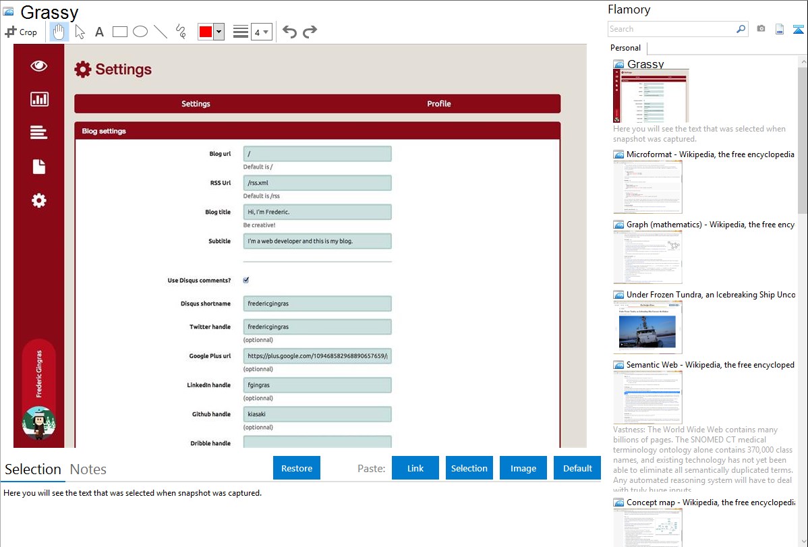Open the Semantic Web snapshot thumbnail
808x547 pixels.
[x=647, y=397]
